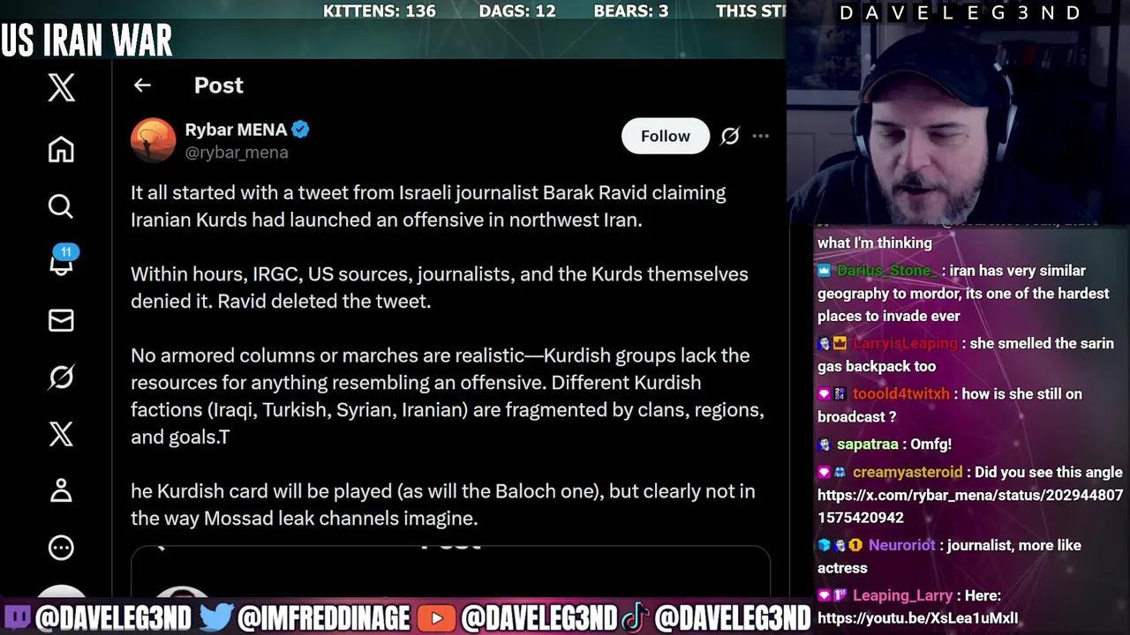The image size is (1130, 635).
Task: Open Messages envelope icon
Action: click(x=61, y=320)
